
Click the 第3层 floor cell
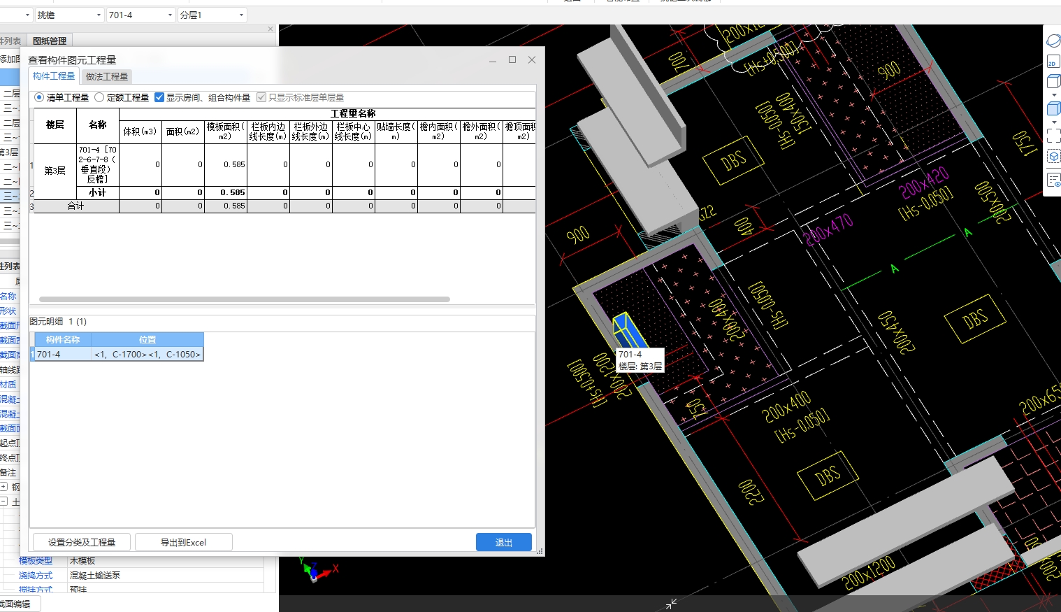click(55, 171)
